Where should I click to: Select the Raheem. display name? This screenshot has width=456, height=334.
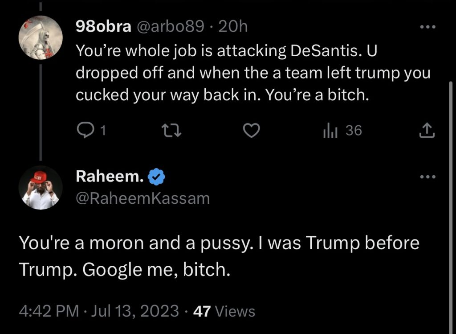click(110, 177)
